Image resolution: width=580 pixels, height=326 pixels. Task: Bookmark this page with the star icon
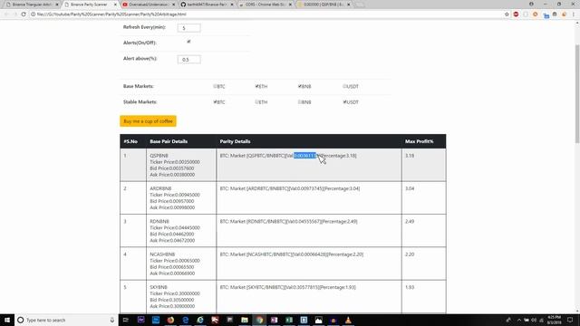(507, 14)
